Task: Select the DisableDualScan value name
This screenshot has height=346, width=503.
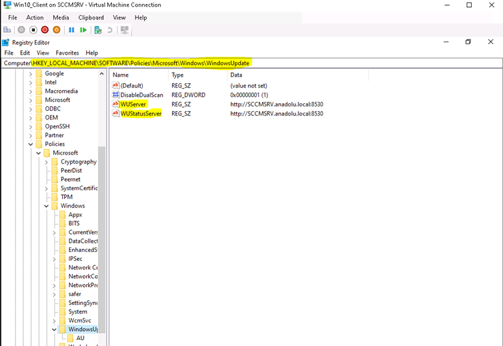Action: tap(141, 95)
